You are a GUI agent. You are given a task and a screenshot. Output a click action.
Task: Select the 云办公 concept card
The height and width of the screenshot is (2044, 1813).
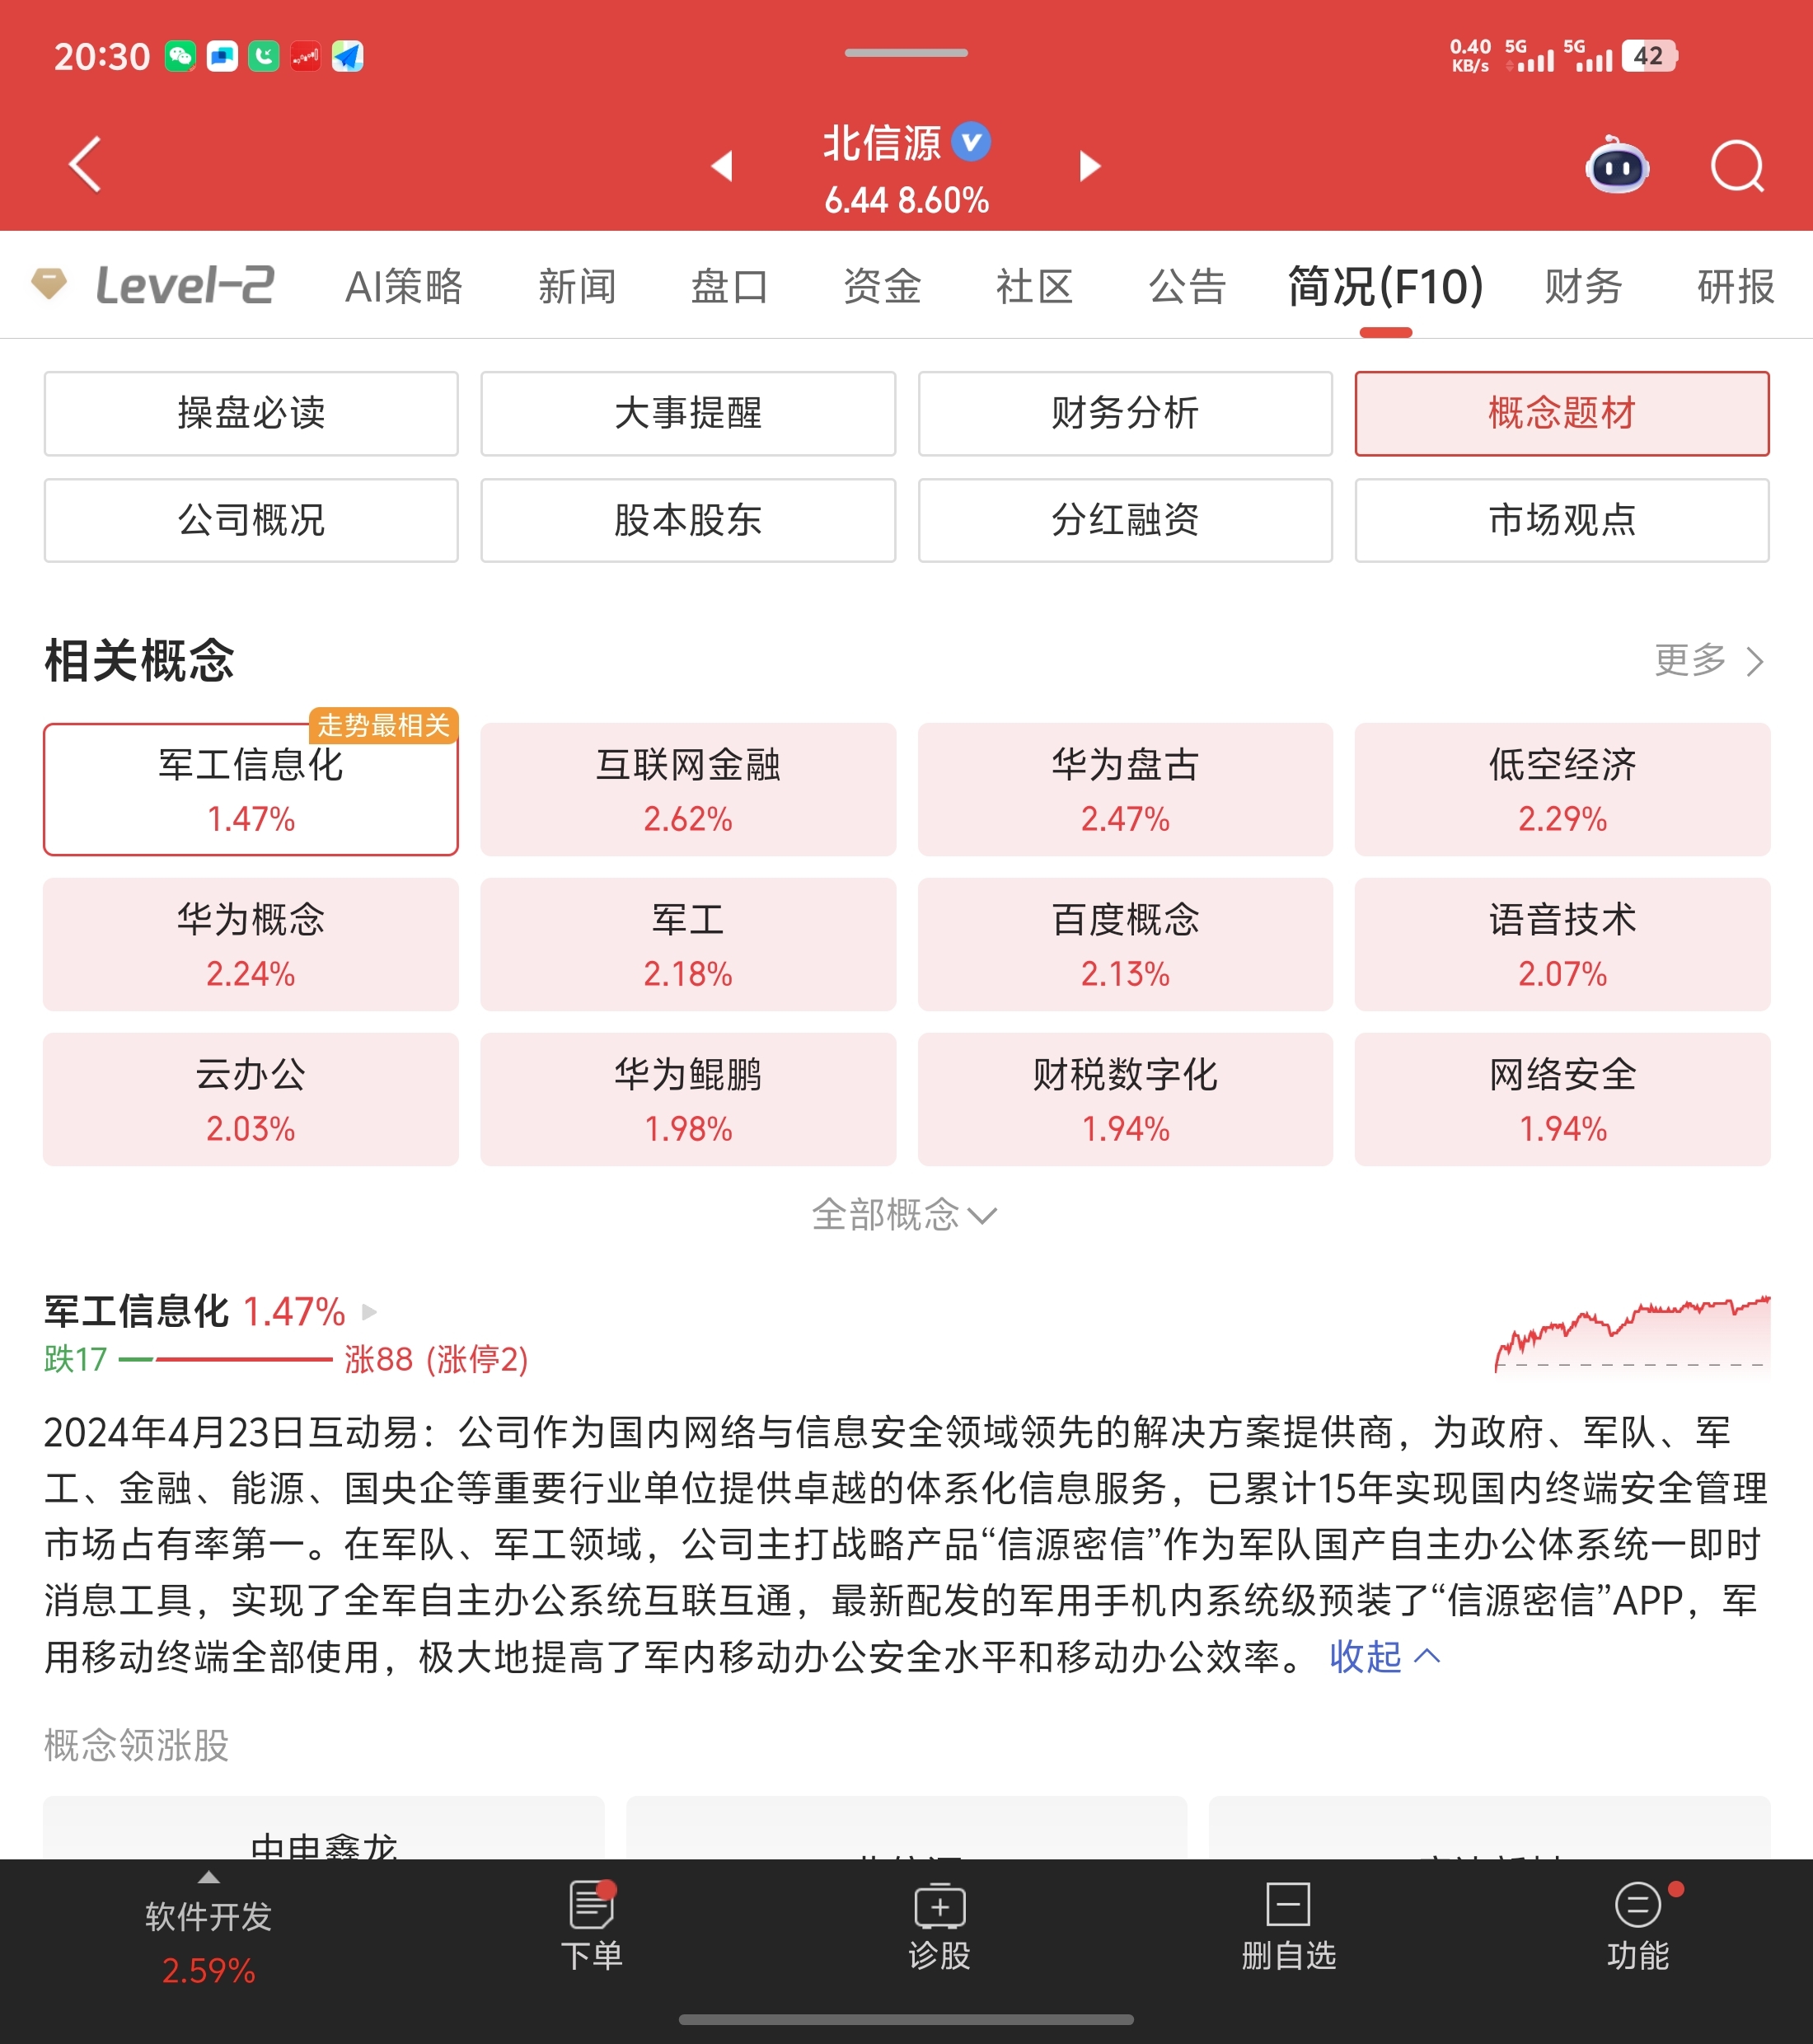pos(251,1100)
